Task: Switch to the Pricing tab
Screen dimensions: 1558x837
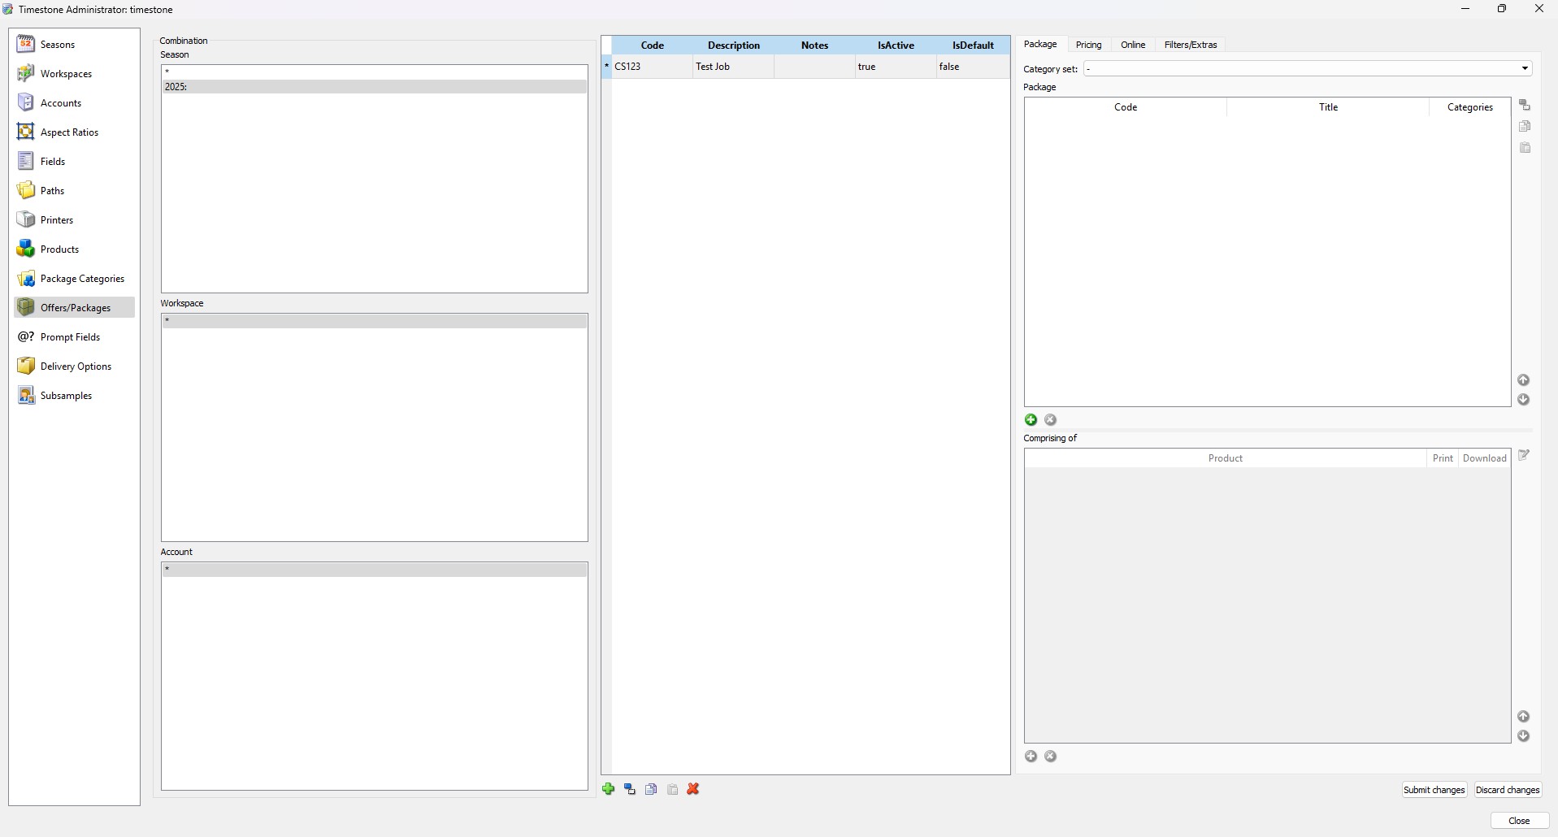Action: (x=1088, y=45)
